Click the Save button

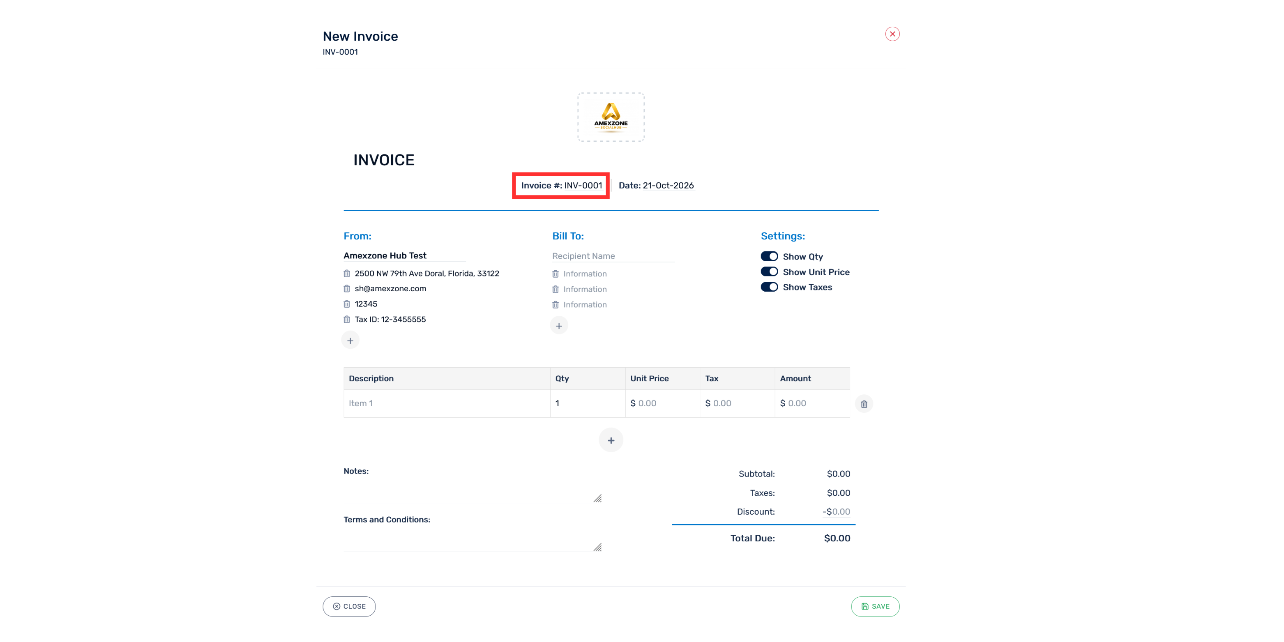pyautogui.click(x=875, y=607)
